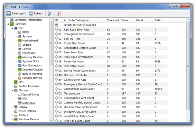Sort by Attribute Description column header
The image size is (196, 129).
(84, 20)
